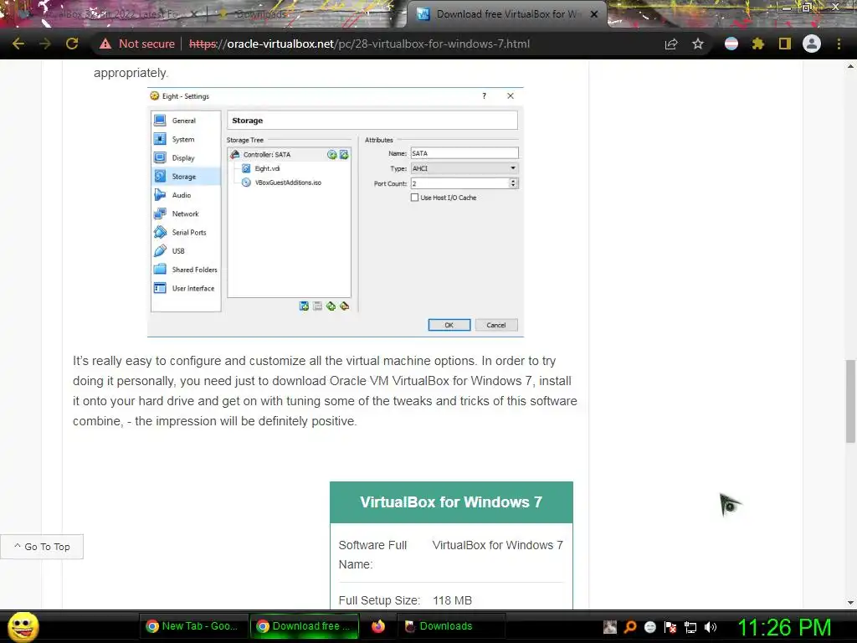857x643 pixels.
Task: Select Audio in the settings sidebar
Action: point(186,195)
